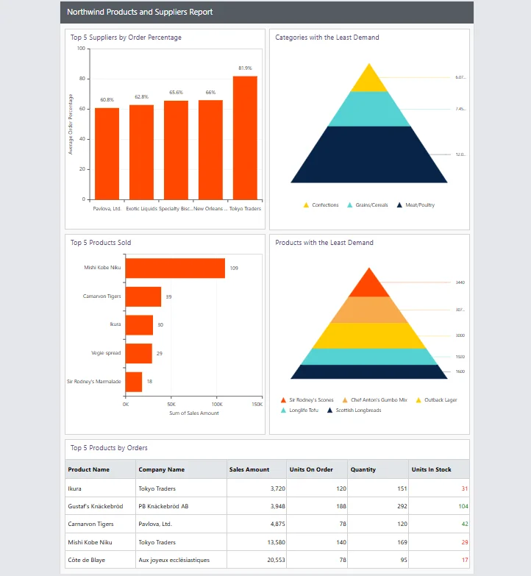Select the Carnarvon Tigers horizontal bar
The height and width of the screenshot is (576, 531).
pyautogui.click(x=143, y=296)
